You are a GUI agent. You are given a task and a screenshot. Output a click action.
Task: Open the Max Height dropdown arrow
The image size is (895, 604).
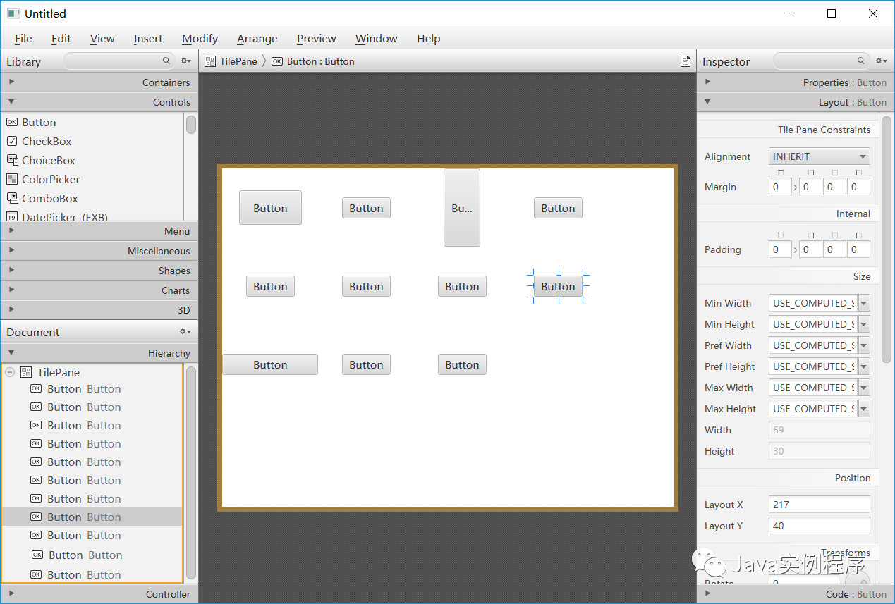pyautogui.click(x=864, y=409)
